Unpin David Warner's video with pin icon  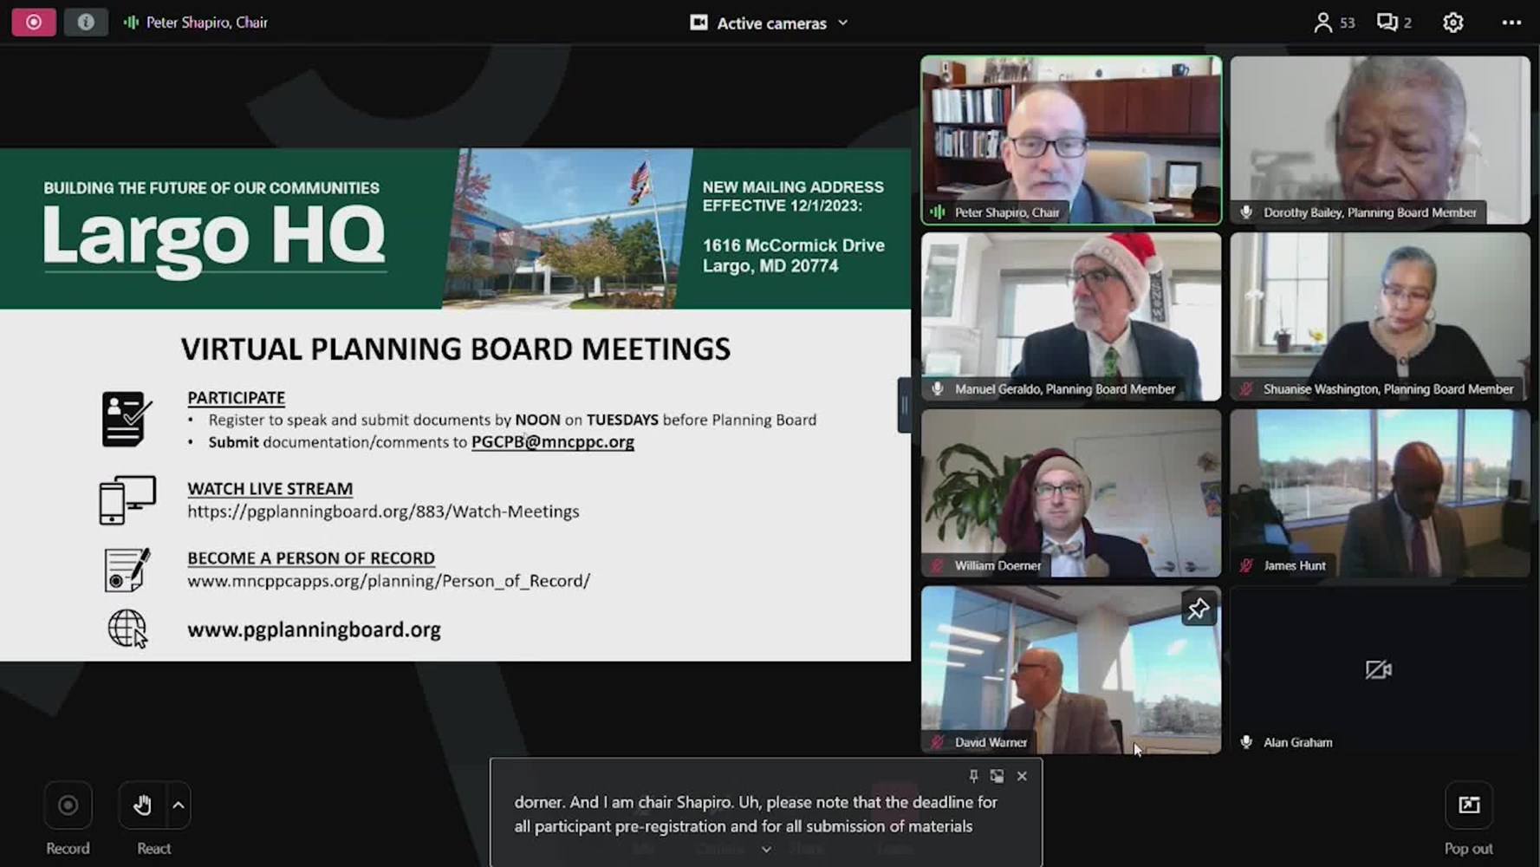[x=1198, y=609]
